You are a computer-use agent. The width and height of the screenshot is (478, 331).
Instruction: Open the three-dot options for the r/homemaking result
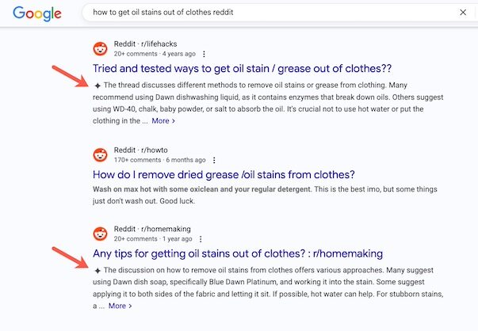[x=201, y=238]
